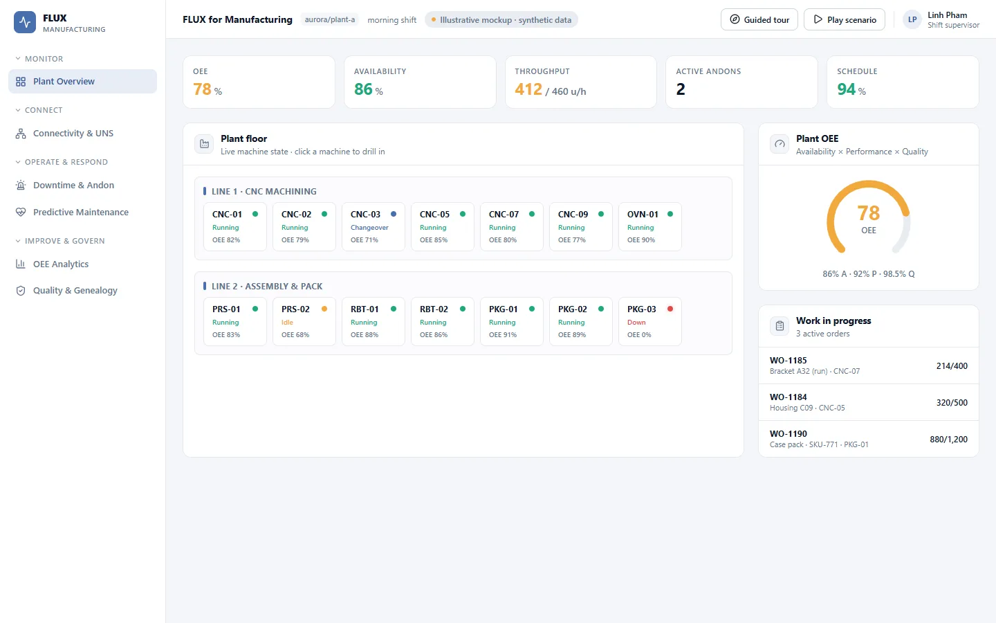Image resolution: width=996 pixels, height=623 pixels.
Task: Click the OEE Analytics bar chart icon
Action: pos(21,264)
